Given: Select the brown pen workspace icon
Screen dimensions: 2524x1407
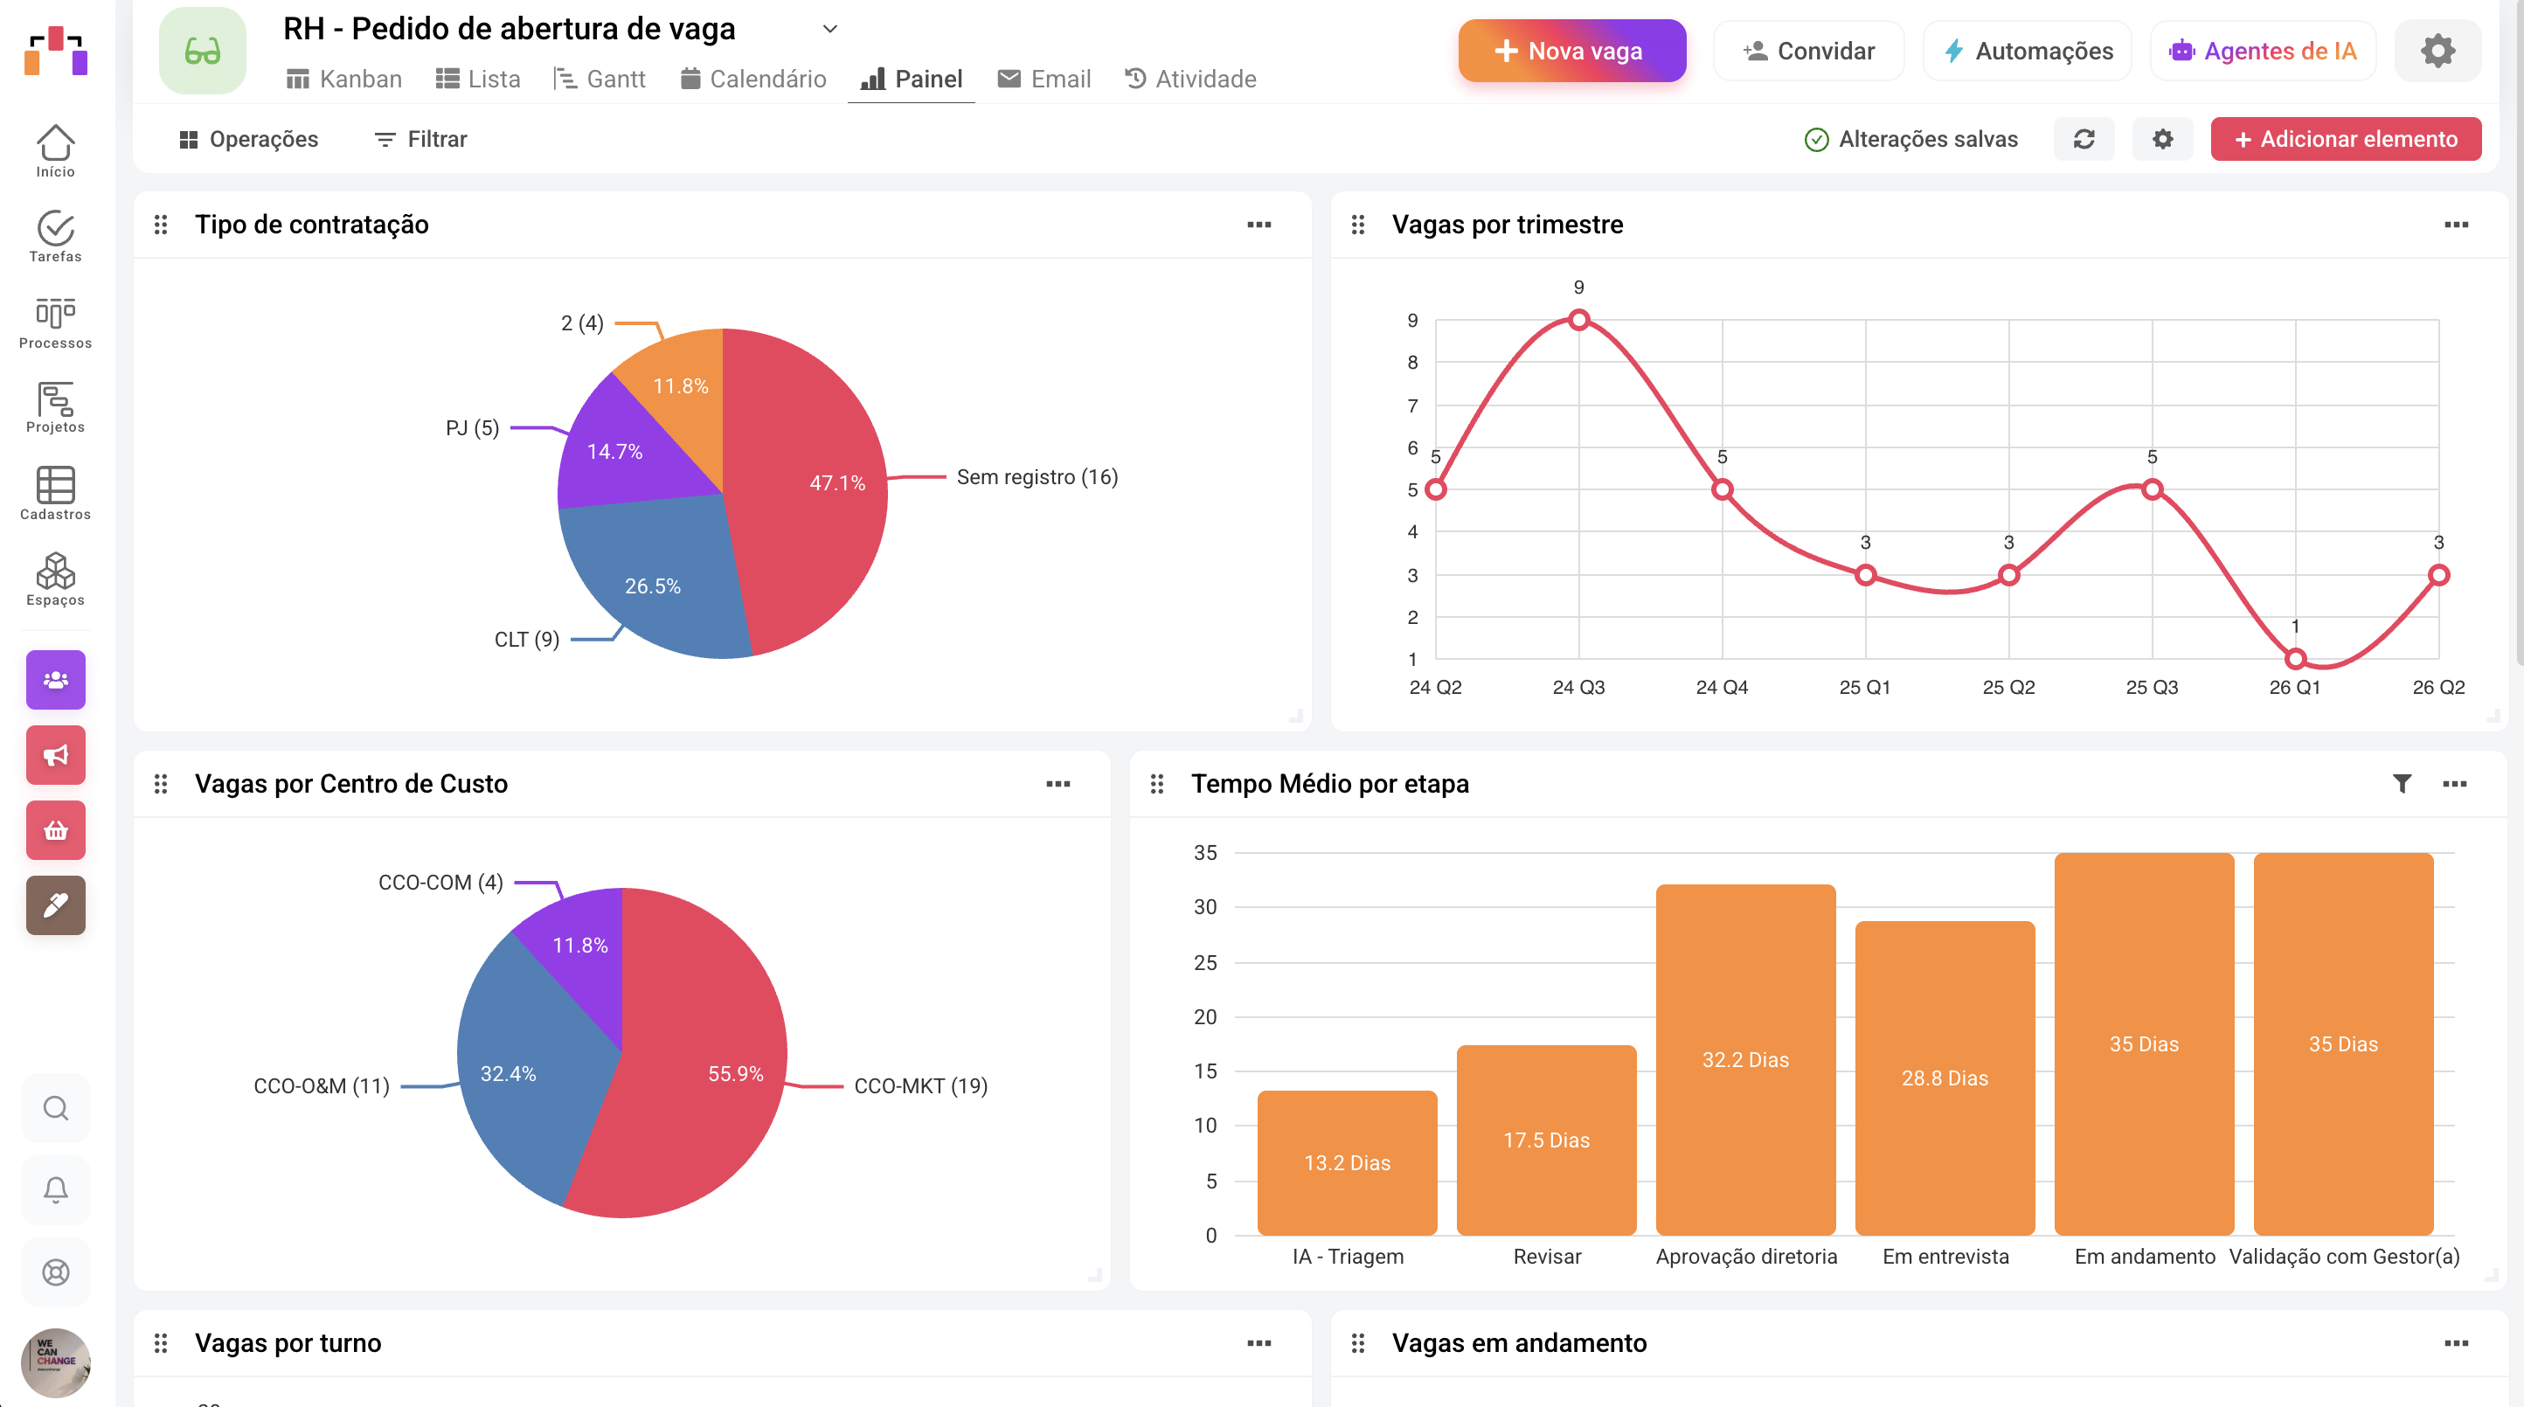Looking at the screenshot, I should pos(56,904).
